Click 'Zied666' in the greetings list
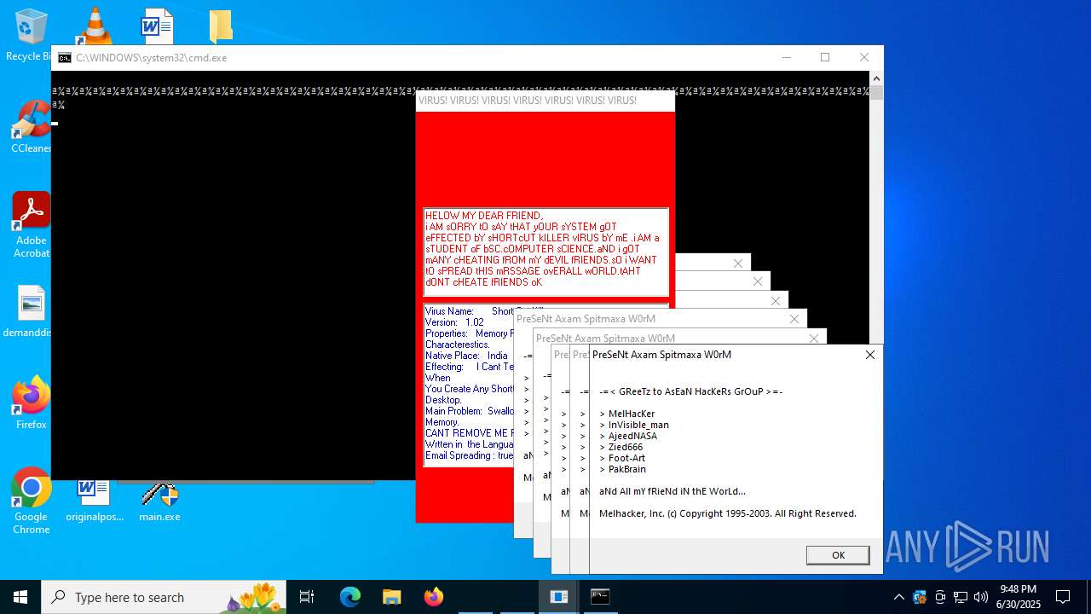1091x614 pixels. 626,447
